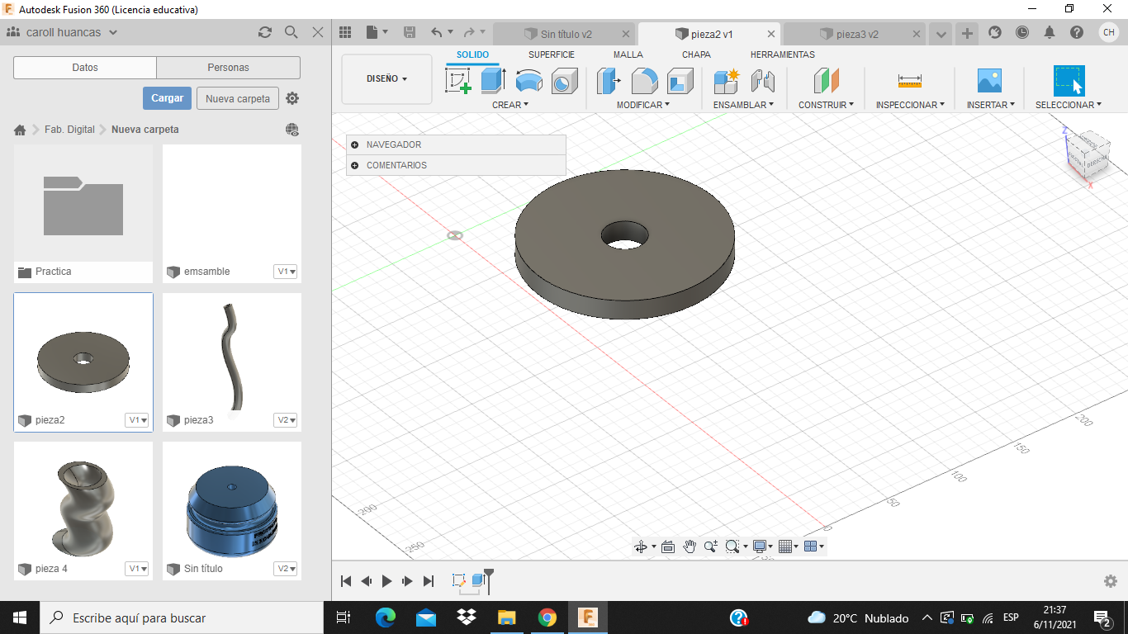This screenshot has height=634, width=1128.
Task: Switch to the SUPERFICIE ribbon tab
Action: pos(551,54)
